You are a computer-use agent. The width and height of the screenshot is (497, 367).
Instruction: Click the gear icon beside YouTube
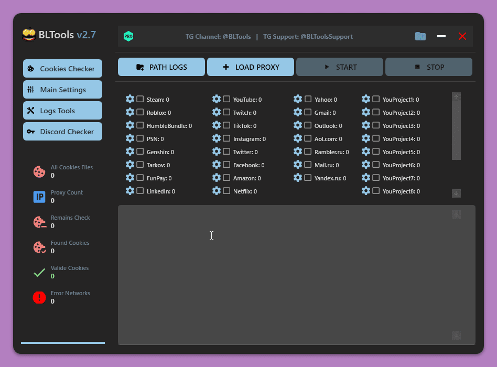pyautogui.click(x=217, y=99)
